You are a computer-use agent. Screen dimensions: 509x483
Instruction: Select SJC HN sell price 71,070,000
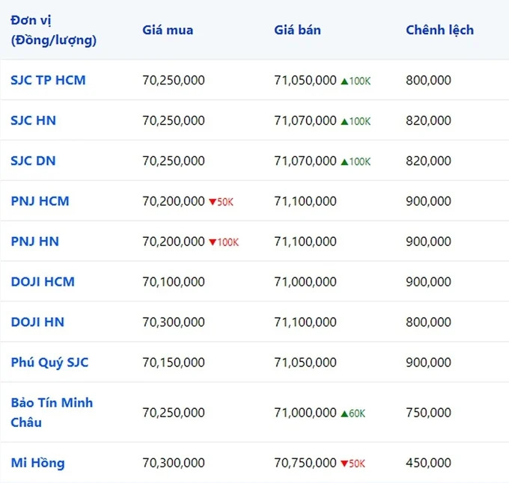pyautogui.click(x=305, y=120)
